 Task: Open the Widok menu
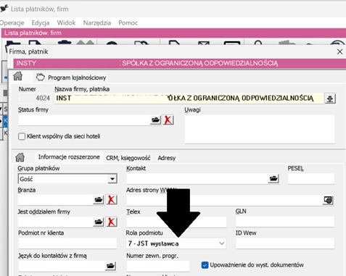point(66,23)
